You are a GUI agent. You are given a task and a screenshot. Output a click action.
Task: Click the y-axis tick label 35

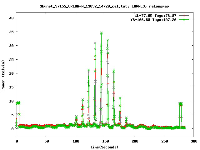click(11, 32)
